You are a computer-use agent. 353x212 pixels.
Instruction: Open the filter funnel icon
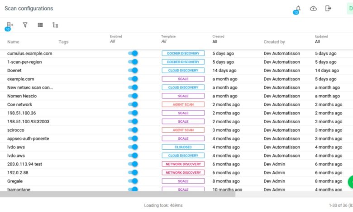tap(25, 25)
